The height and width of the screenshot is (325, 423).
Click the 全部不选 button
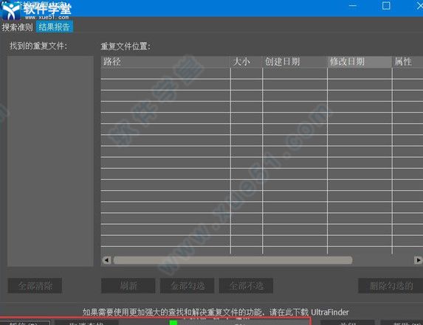pos(246,286)
